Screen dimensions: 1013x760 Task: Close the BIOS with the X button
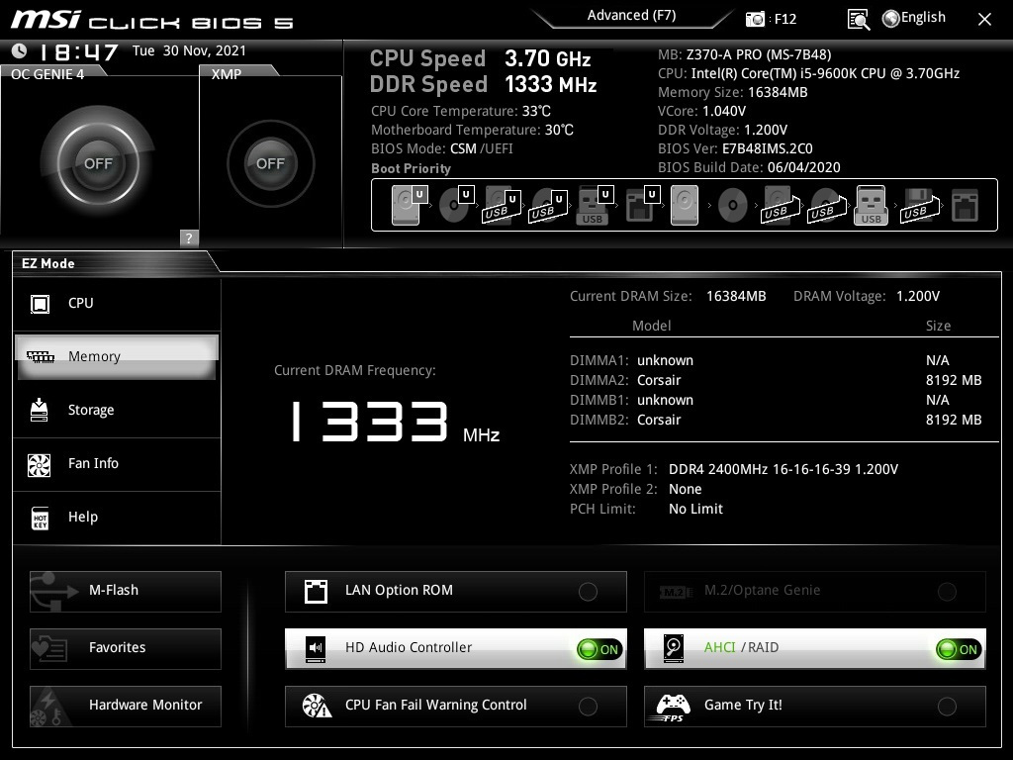(x=984, y=20)
